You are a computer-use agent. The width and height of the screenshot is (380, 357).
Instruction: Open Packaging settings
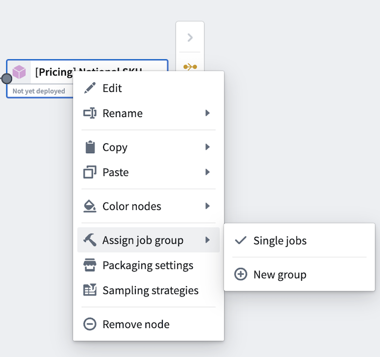[149, 265]
